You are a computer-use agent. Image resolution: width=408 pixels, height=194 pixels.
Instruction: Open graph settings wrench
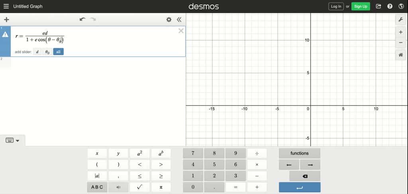401,19
